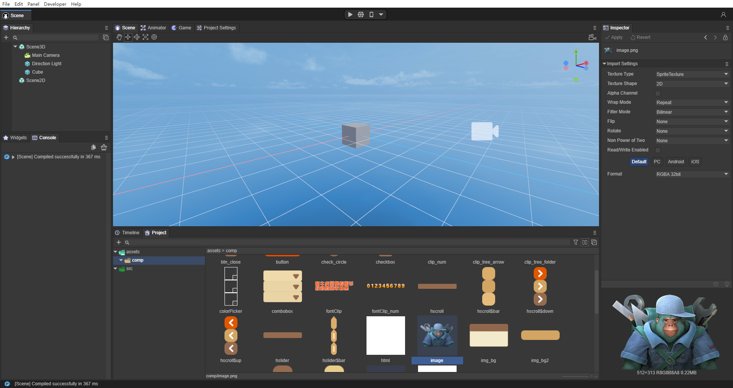Screen dimensions: 733x388
Task: Click the Revert button in Inspector
Action: [640, 37]
